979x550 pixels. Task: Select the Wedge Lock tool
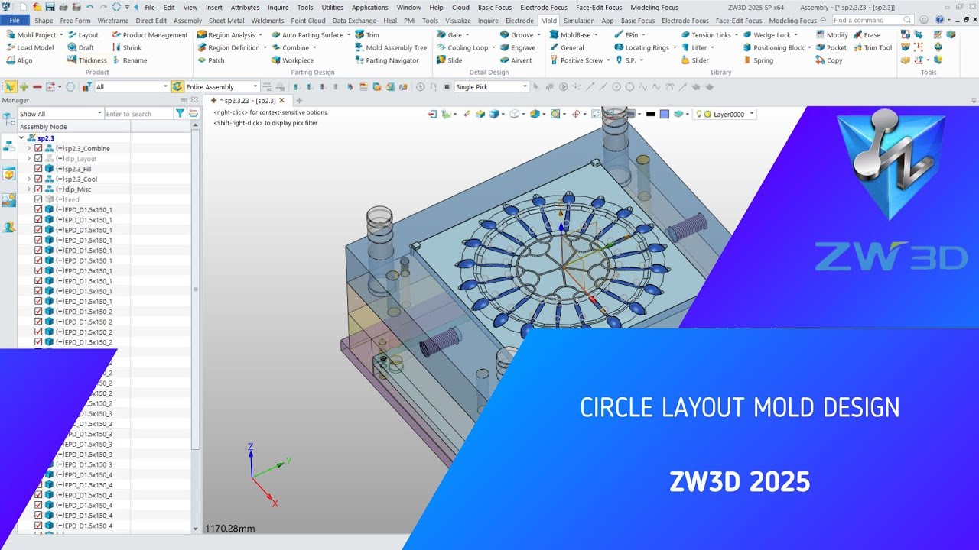pos(770,35)
